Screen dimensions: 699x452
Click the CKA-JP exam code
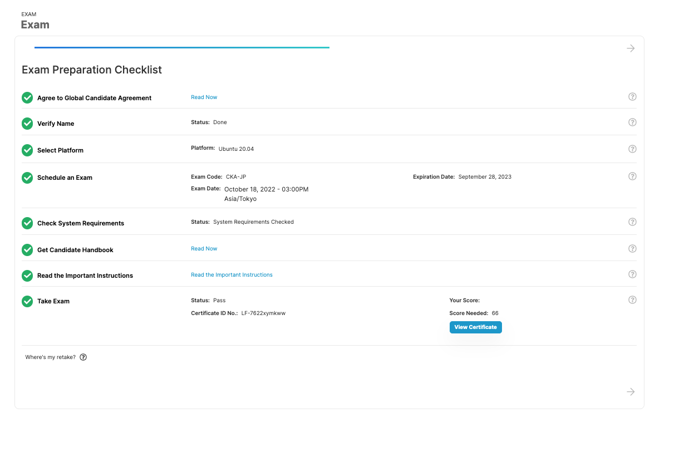point(236,177)
